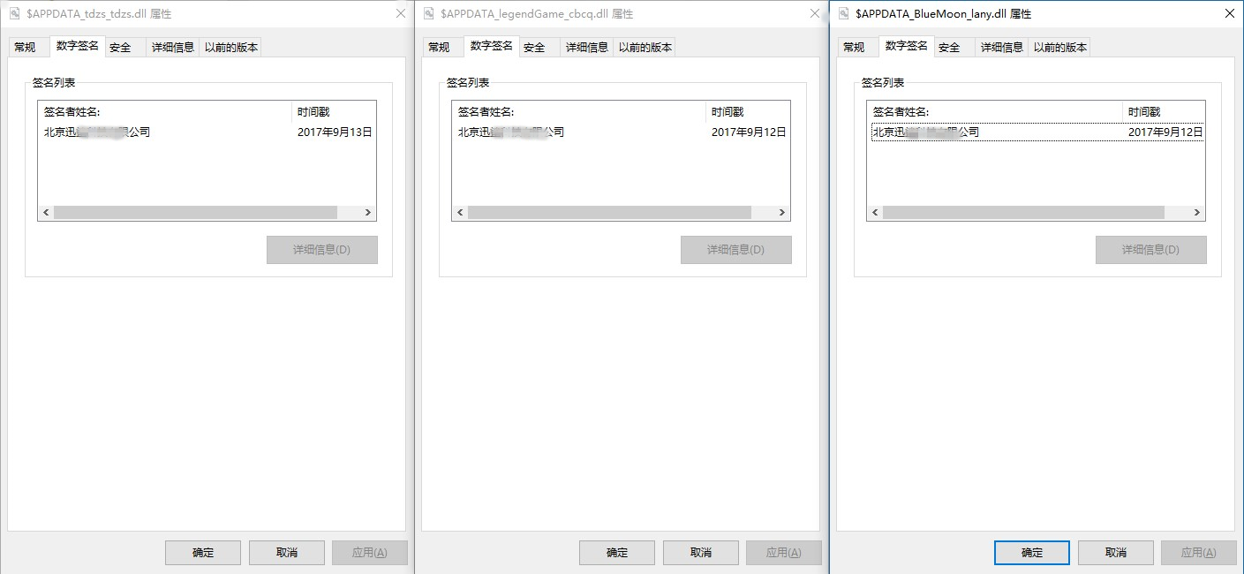Switch to 常规 tab in BlueMoon window

pos(856,46)
